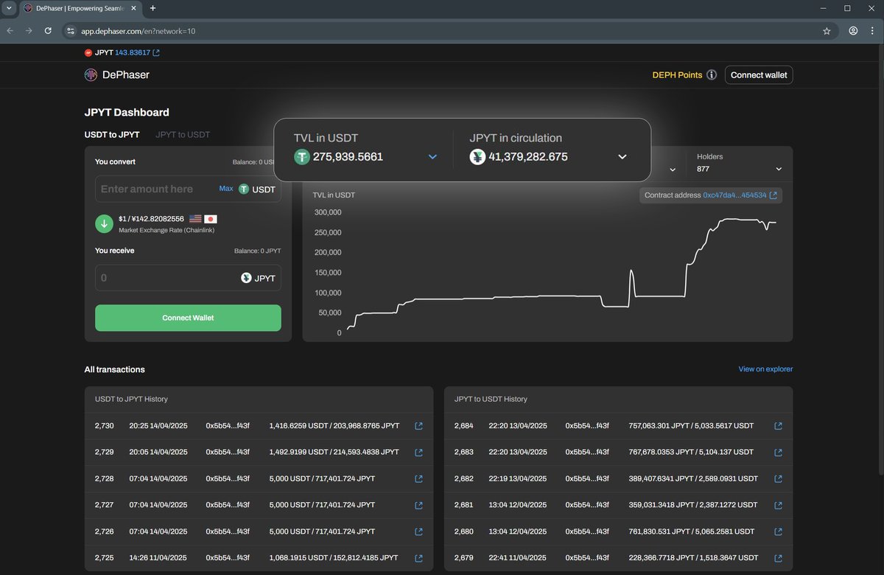Open explorer link for transaction 2,680

point(778,532)
